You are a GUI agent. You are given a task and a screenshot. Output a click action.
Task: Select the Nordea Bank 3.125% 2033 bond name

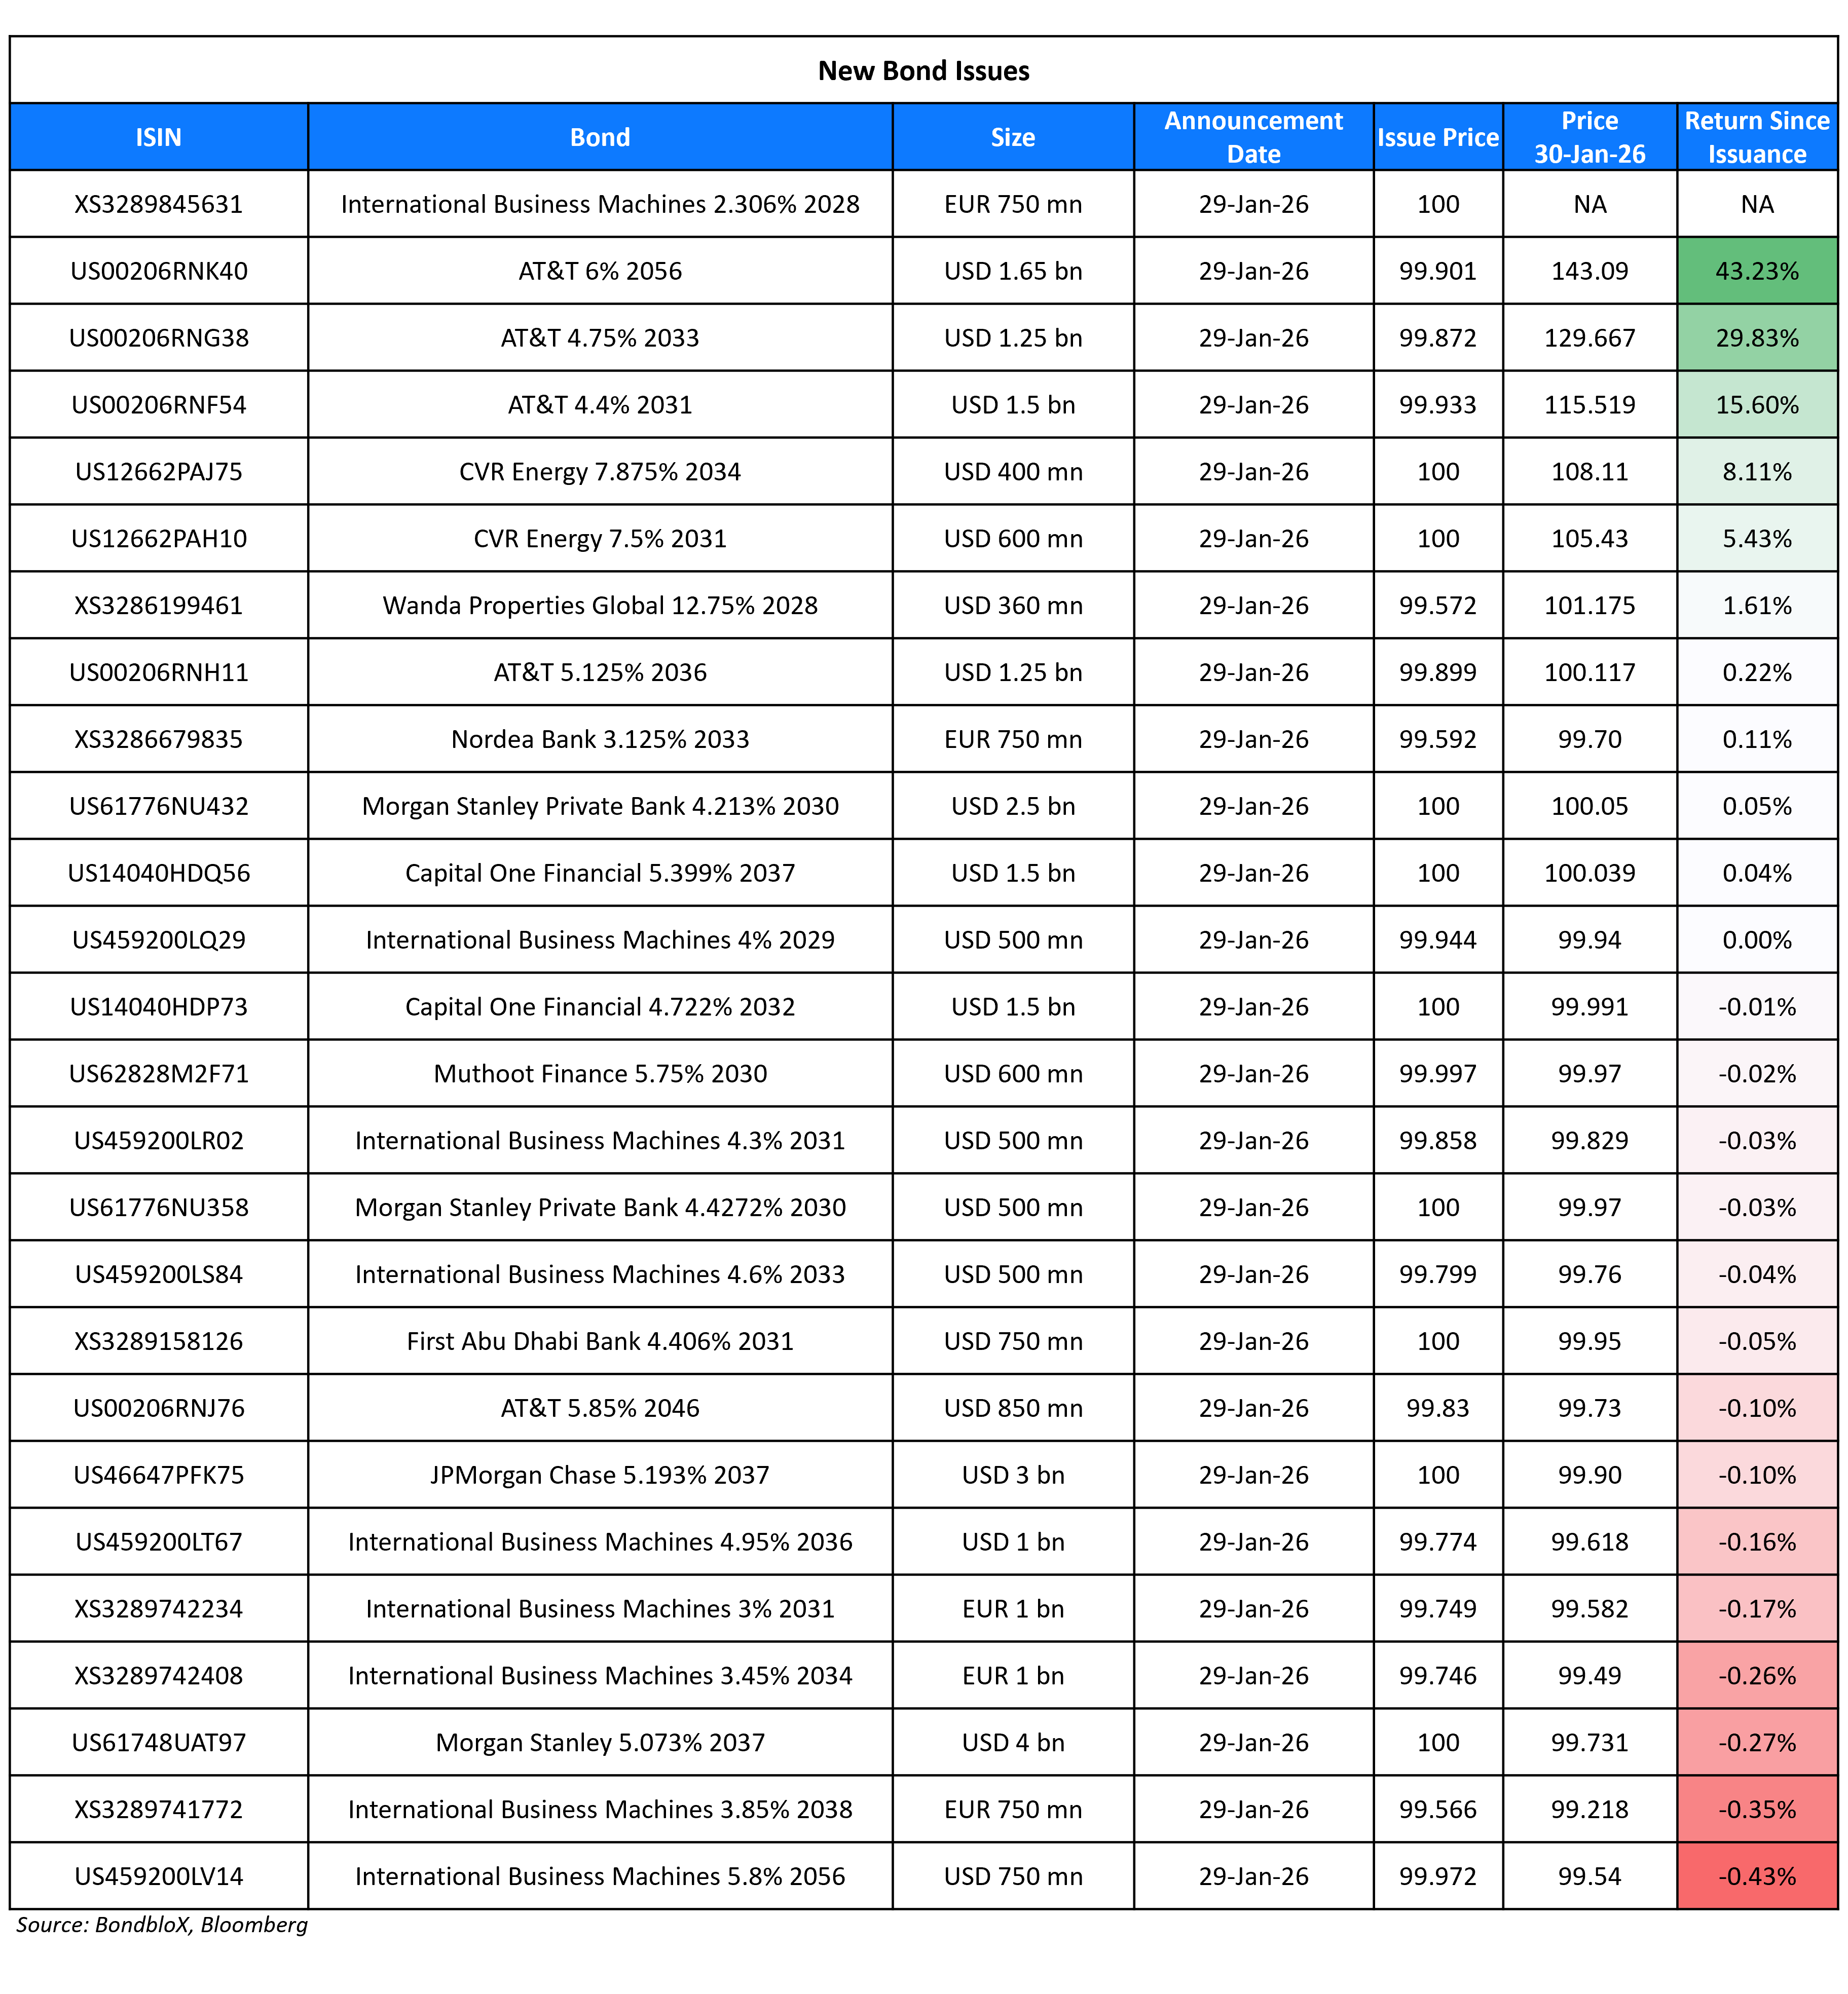coord(600,739)
